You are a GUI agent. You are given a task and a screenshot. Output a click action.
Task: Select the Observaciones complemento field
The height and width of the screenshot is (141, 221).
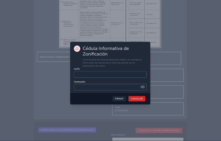tap(54, 57)
